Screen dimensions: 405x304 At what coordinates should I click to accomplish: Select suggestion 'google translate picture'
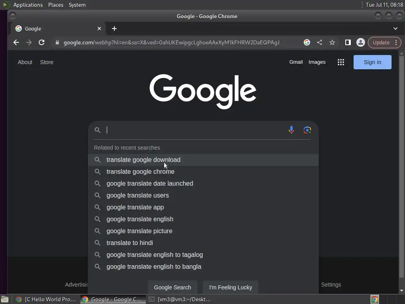pyautogui.click(x=203, y=231)
